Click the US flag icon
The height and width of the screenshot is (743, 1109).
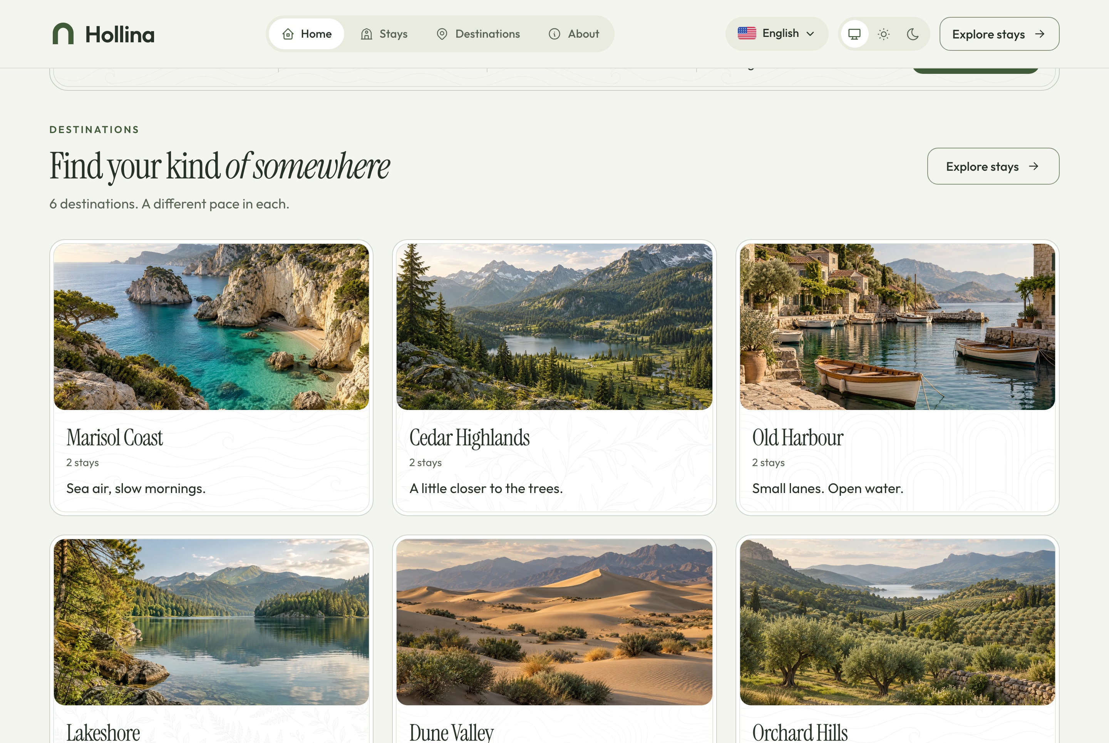(x=747, y=33)
